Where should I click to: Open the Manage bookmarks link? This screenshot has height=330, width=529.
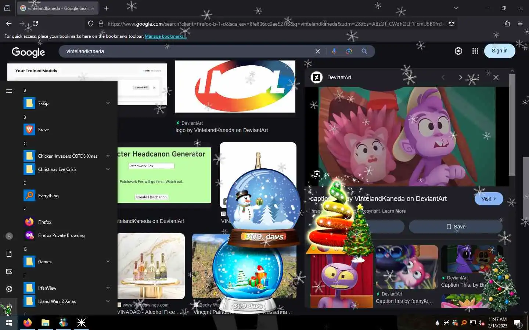point(166,36)
